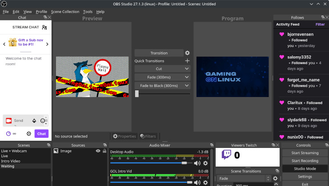This screenshot has width=329, height=186.
Task: Pop out the Chat dock
Action: 45,17
